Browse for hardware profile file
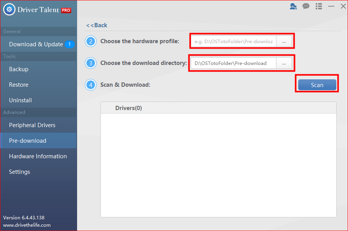The height and width of the screenshot is (231, 348). (x=284, y=42)
